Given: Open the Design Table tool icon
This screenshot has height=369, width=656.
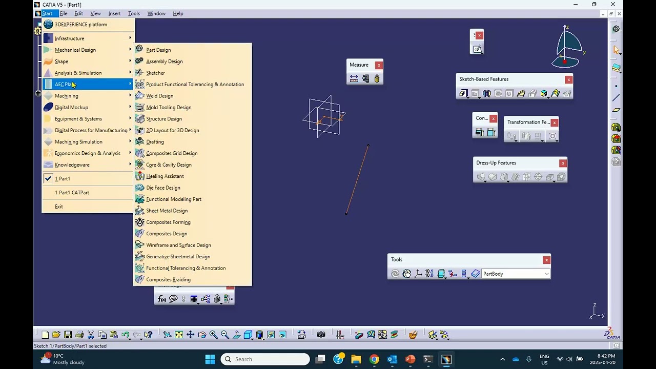Looking at the screenshot, I should point(194,299).
